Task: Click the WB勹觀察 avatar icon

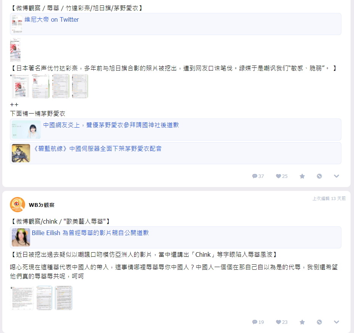Action: point(18,205)
